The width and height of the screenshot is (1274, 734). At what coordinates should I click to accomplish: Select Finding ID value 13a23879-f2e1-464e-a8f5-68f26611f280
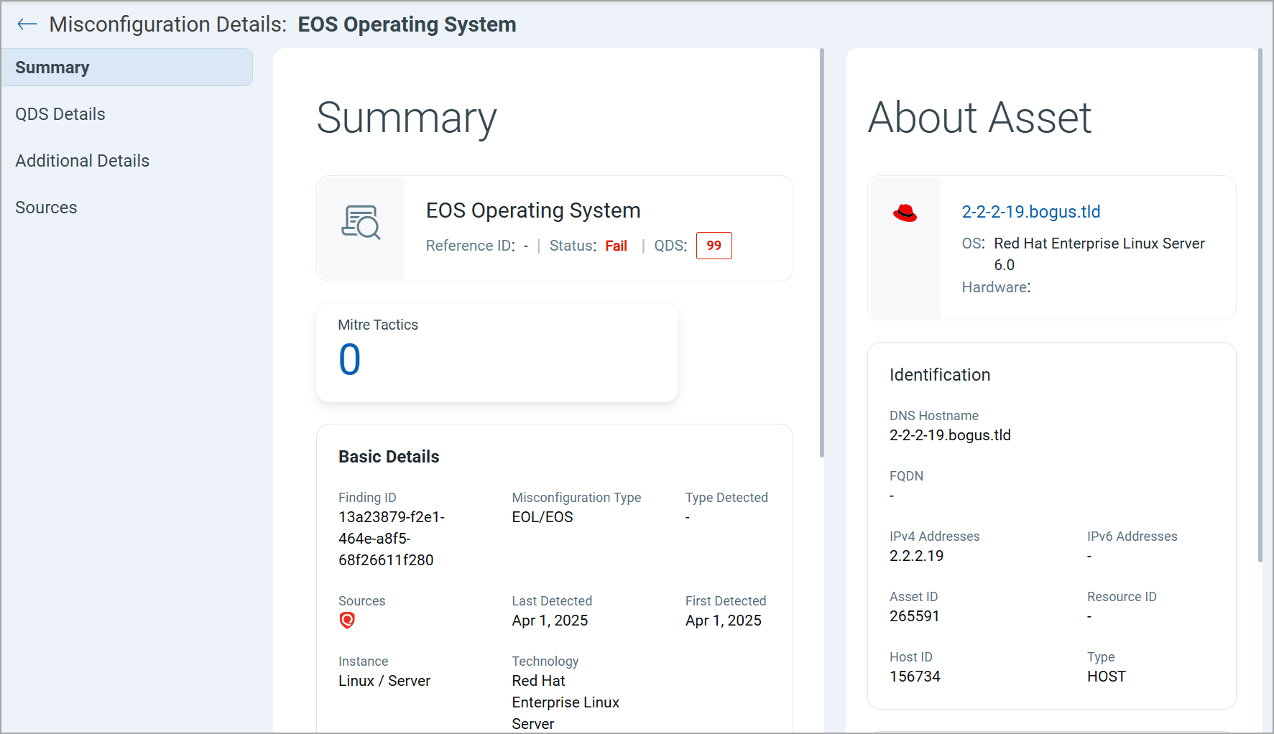pos(392,539)
